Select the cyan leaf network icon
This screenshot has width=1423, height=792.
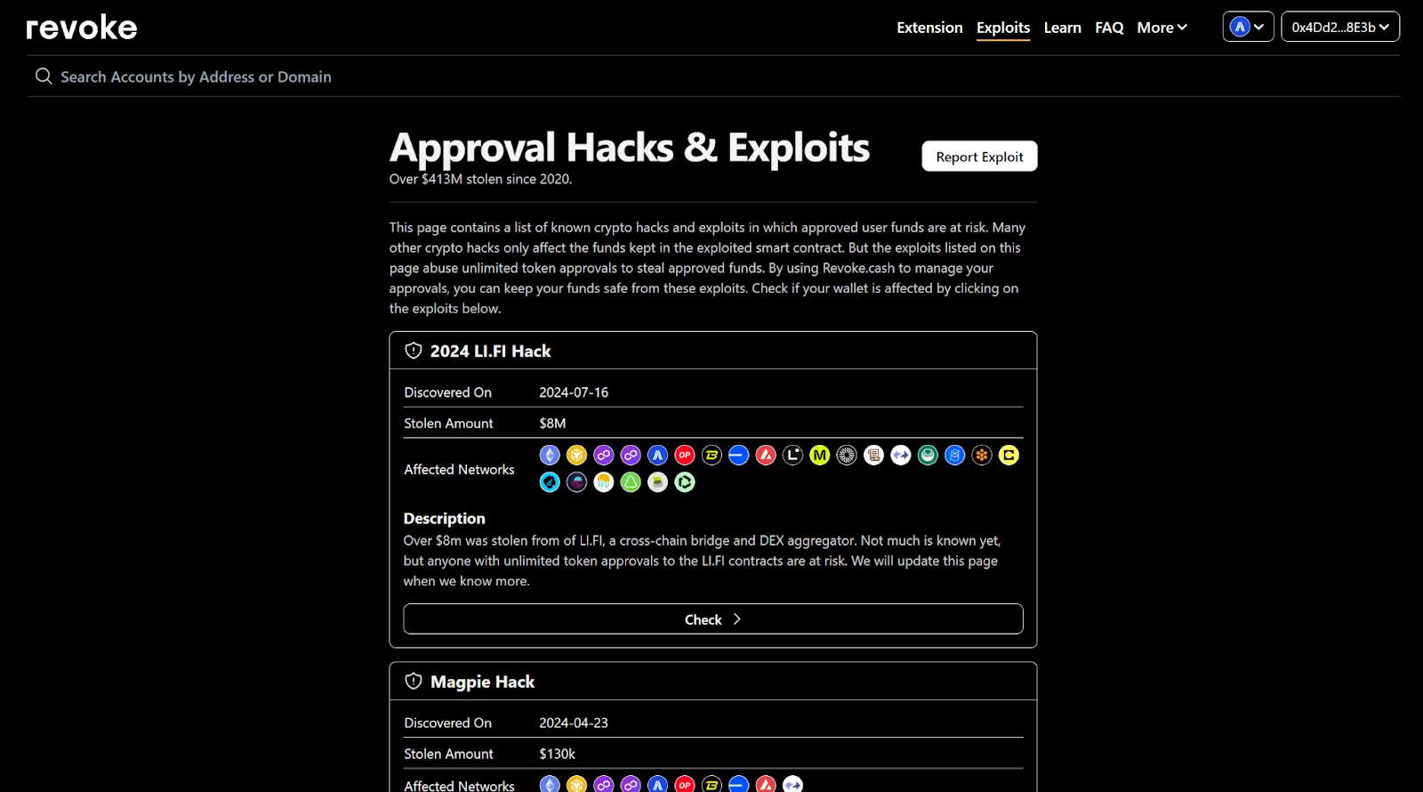(x=550, y=482)
